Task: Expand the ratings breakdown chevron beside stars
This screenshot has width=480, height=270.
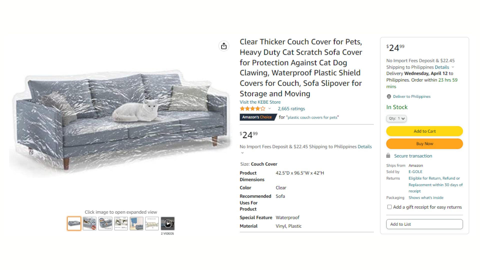Action: (x=269, y=108)
